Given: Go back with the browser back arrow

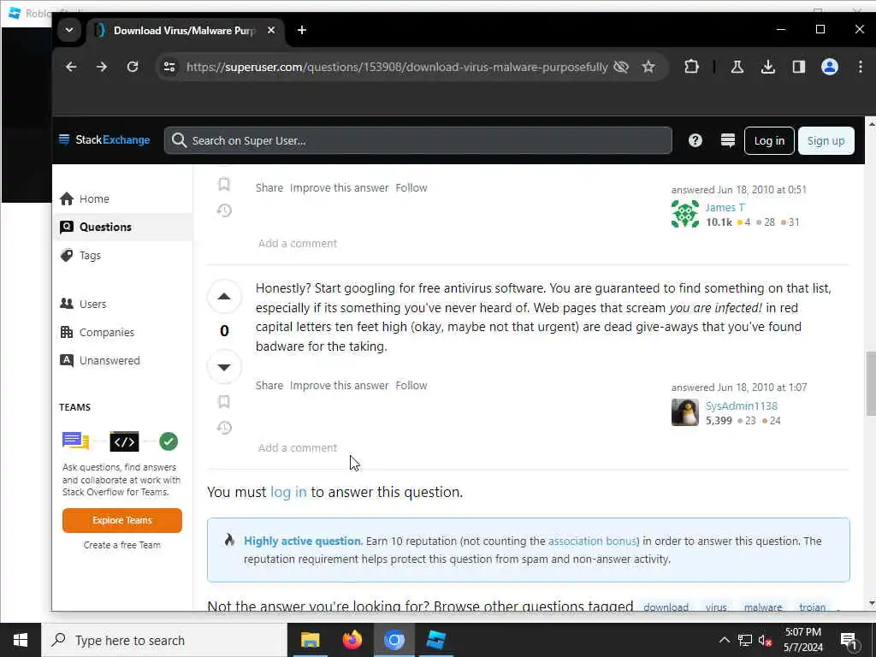Looking at the screenshot, I should click(71, 67).
